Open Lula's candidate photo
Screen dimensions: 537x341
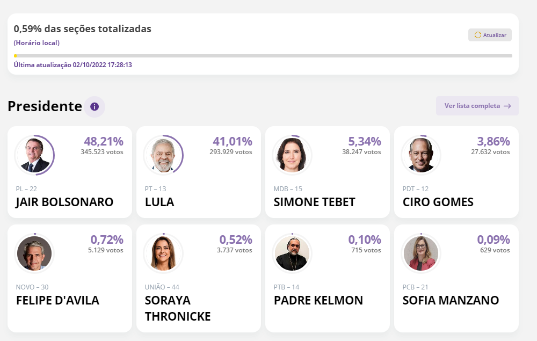tap(163, 155)
